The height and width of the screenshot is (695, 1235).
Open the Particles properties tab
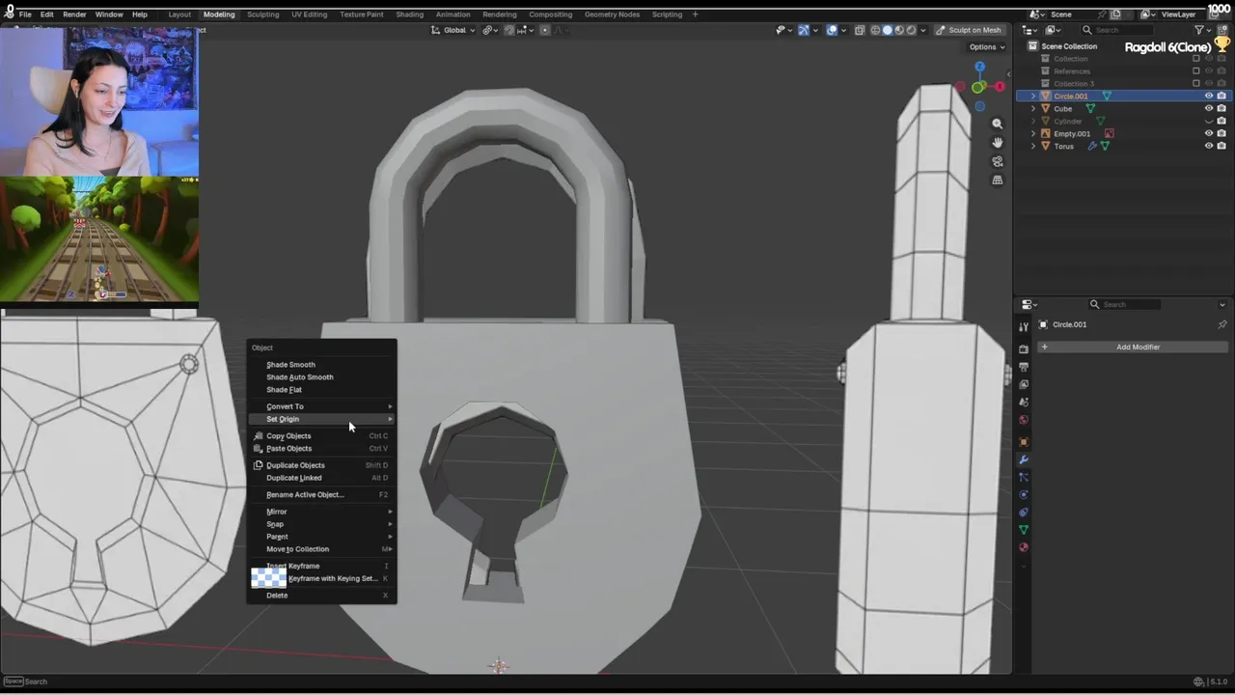(1024, 477)
